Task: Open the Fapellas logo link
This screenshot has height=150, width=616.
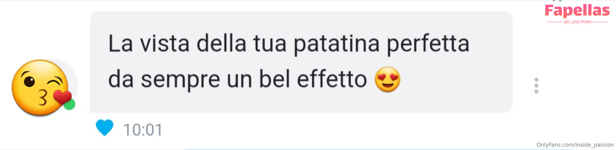Action: pos(577,11)
